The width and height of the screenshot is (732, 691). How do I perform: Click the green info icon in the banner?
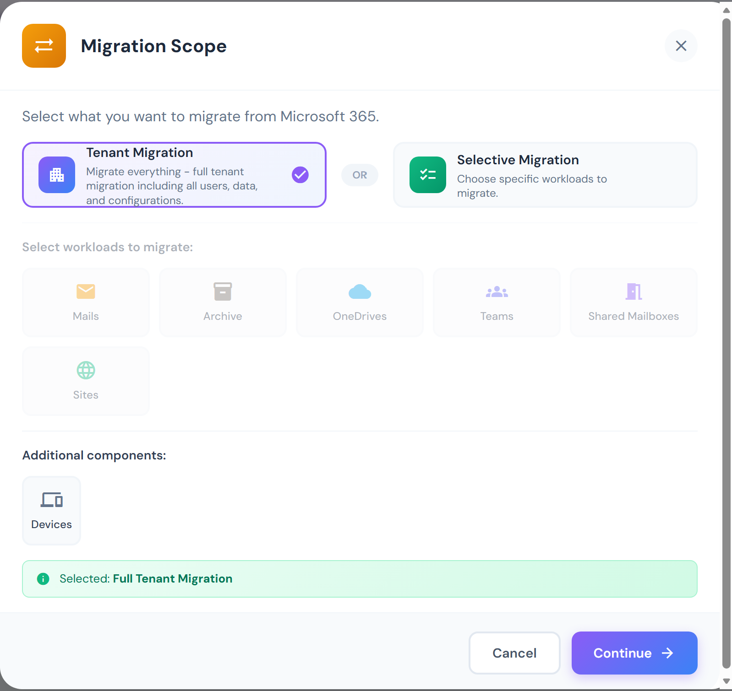tap(43, 579)
